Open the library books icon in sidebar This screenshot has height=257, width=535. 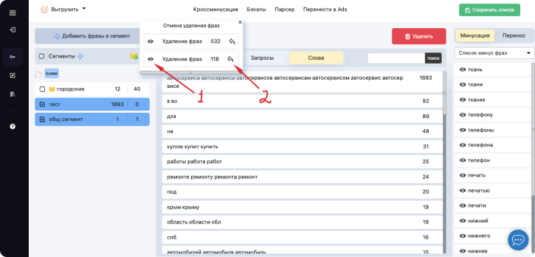click(x=13, y=94)
